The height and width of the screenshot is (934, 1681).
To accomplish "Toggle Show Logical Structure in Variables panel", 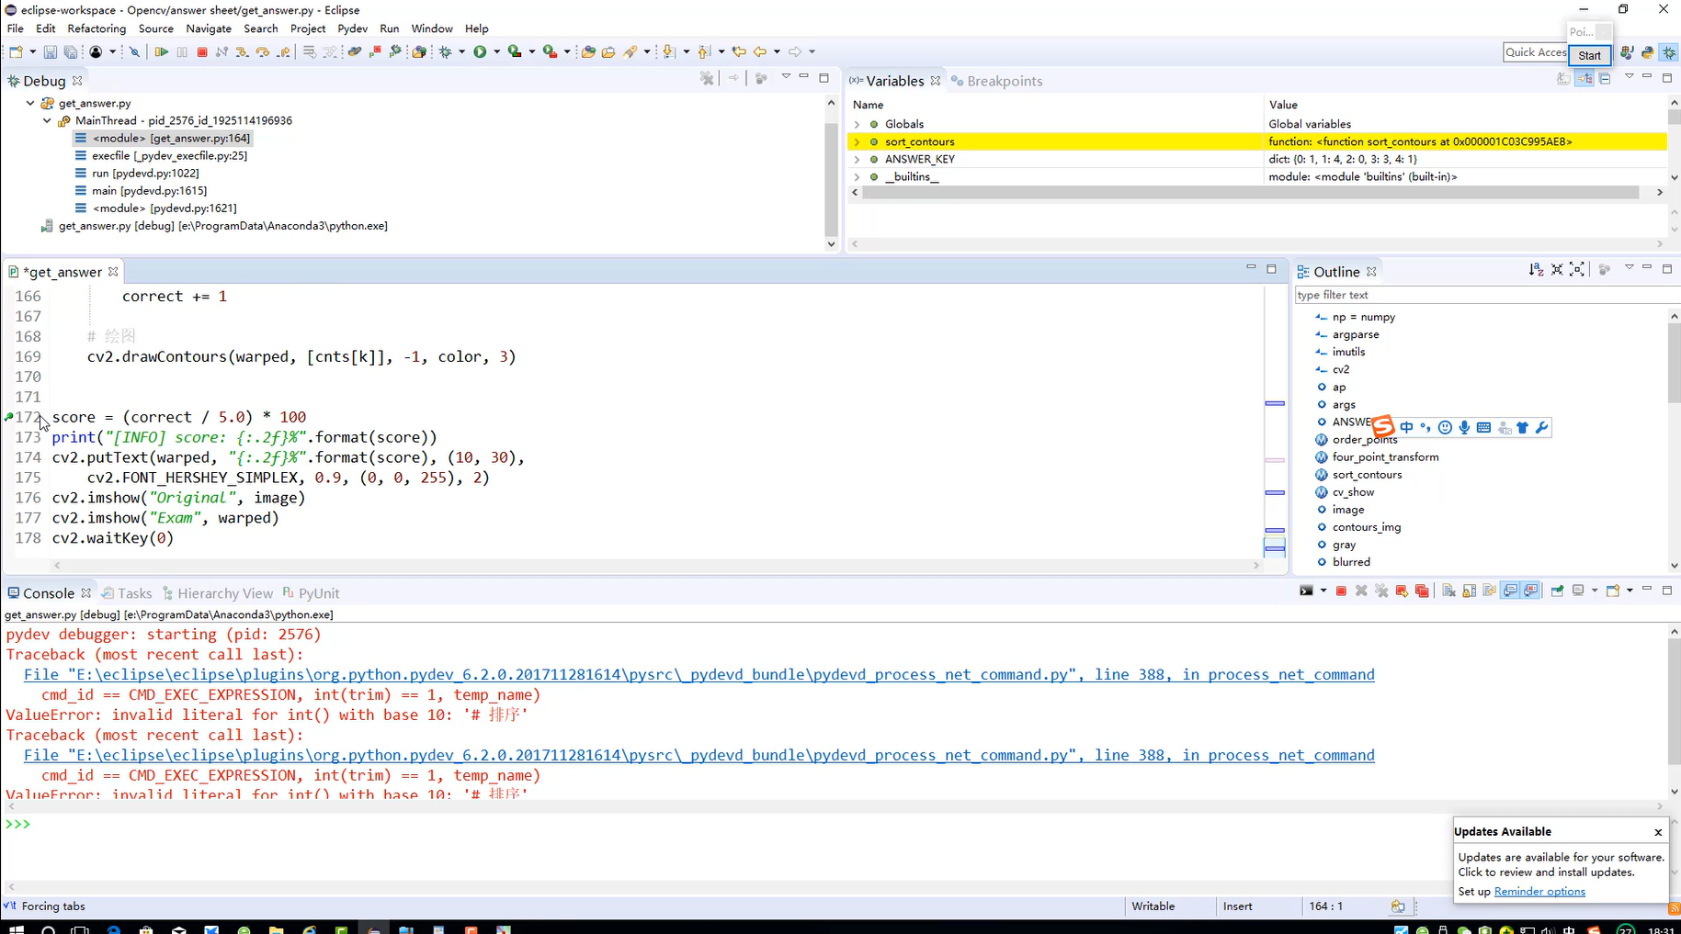I will click(x=1584, y=79).
